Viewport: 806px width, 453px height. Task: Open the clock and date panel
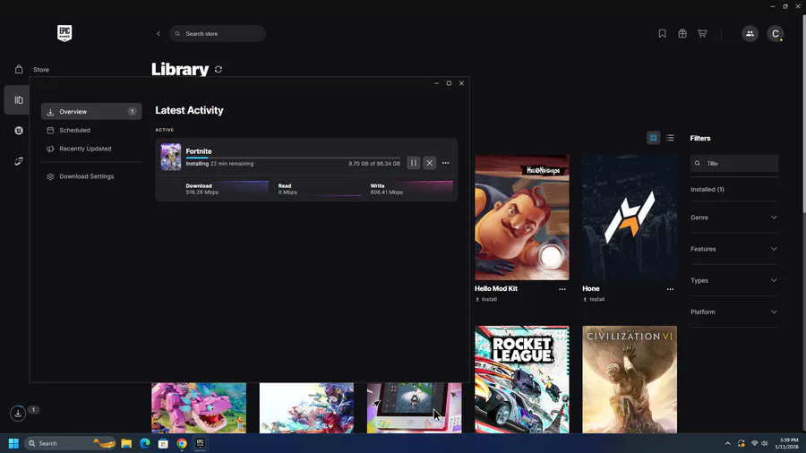tap(786, 443)
